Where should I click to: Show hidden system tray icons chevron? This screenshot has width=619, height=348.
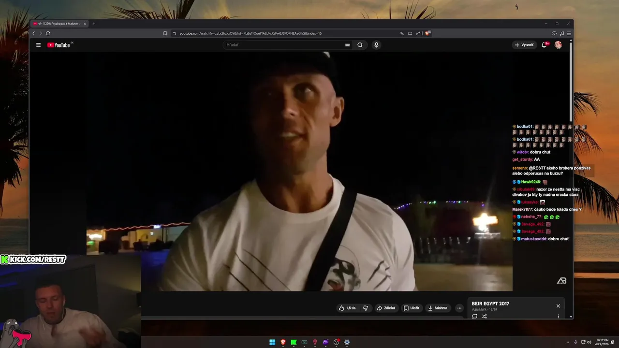568,342
